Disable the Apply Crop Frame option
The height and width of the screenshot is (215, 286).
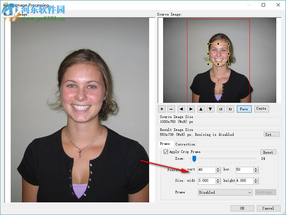tap(166, 152)
